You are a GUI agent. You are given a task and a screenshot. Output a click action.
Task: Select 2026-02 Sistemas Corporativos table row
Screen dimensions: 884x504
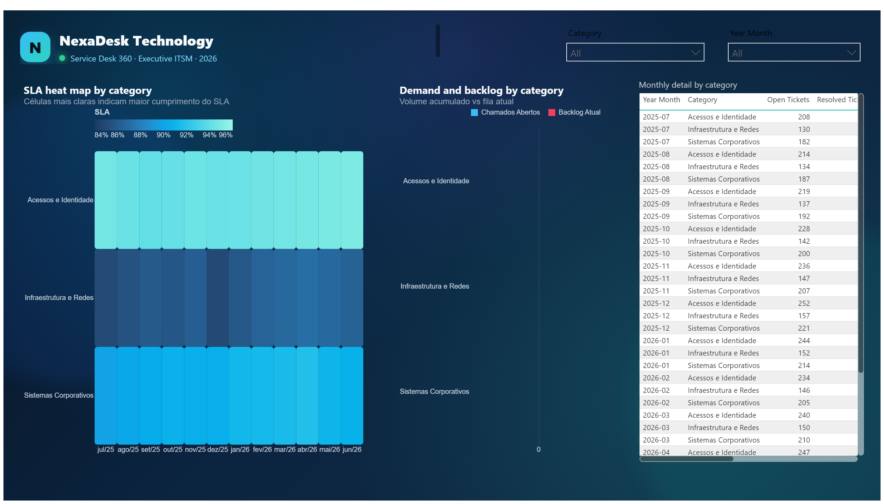pyautogui.click(x=748, y=403)
